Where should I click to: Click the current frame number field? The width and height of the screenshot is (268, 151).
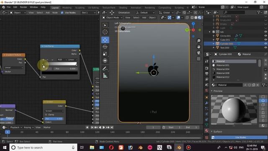point(153,128)
